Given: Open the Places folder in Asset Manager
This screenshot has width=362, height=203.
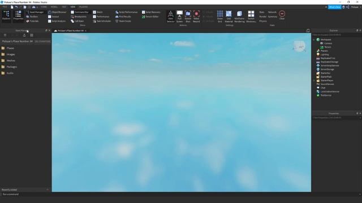Looking at the screenshot, I should click(7, 48).
